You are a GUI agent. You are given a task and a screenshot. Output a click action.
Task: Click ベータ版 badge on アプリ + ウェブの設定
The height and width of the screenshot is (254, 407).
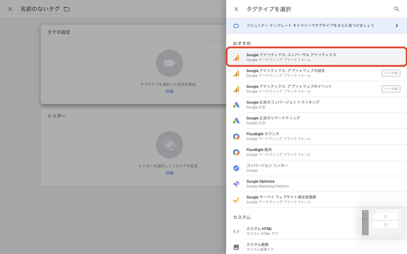click(391, 73)
